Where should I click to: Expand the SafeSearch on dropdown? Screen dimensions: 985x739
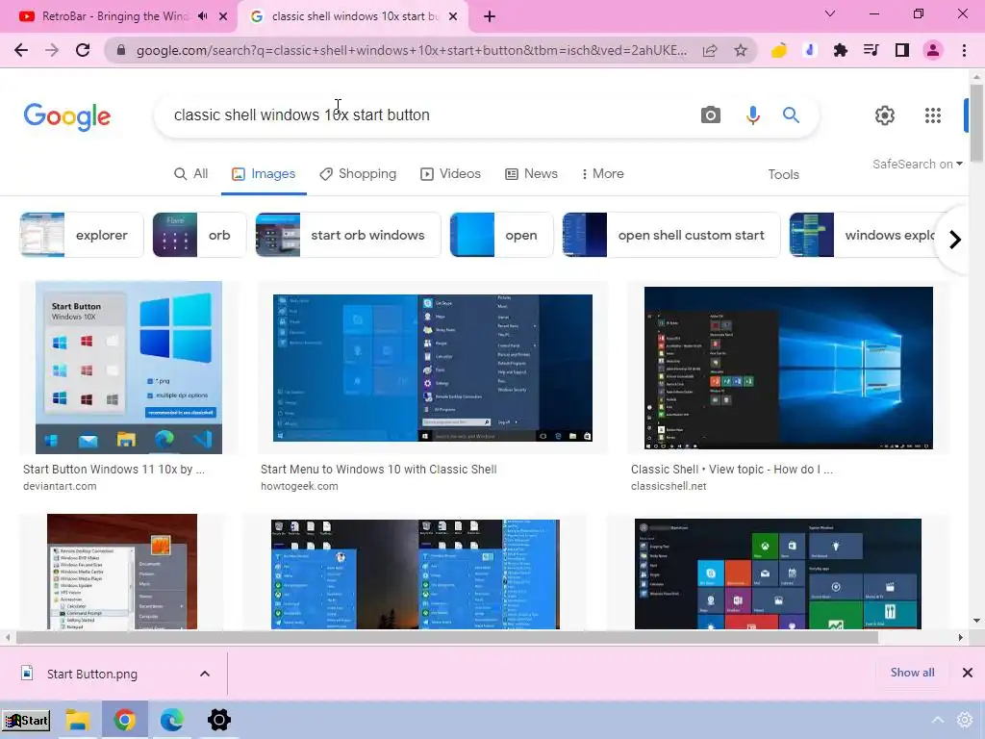click(x=917, y=164)
